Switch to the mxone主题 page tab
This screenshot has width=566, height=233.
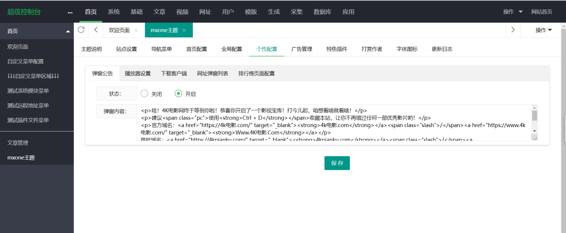164,30
